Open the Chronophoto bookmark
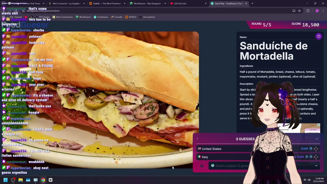The height and width of the screenshot is (184, 327). pyautogui.click(x=147, y=17)
